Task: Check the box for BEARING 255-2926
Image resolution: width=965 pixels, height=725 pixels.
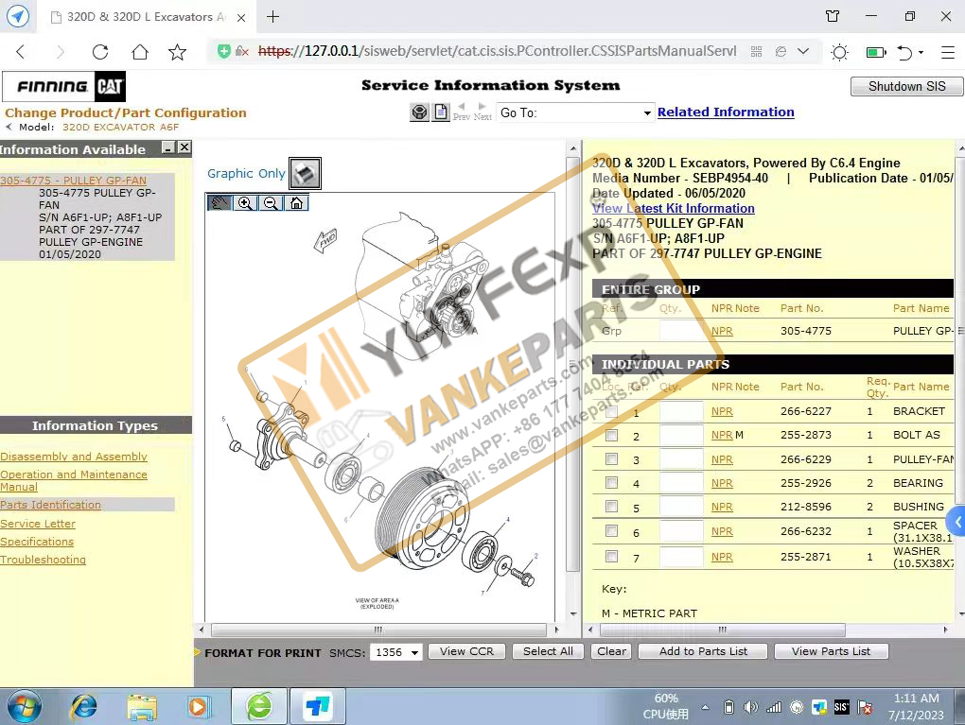Action: 611,483
